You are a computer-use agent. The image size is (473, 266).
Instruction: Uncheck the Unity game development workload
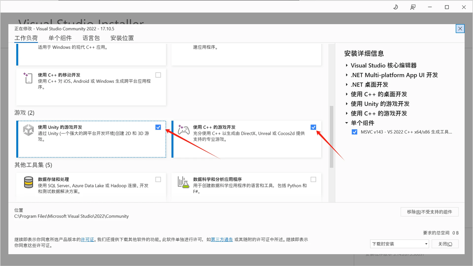(x=158, y=127)
